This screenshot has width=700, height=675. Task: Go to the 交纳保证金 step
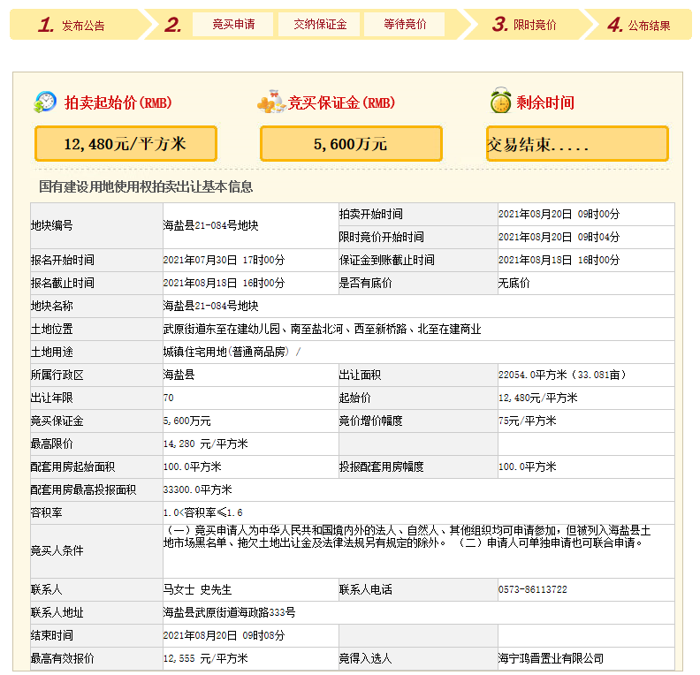[320, 25]
